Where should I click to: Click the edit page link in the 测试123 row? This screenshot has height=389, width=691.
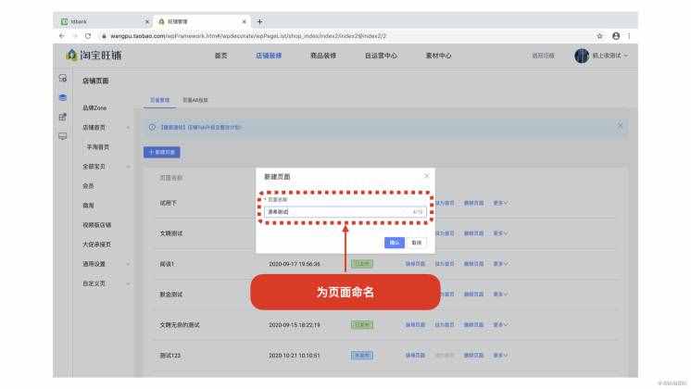coord(415,355)
